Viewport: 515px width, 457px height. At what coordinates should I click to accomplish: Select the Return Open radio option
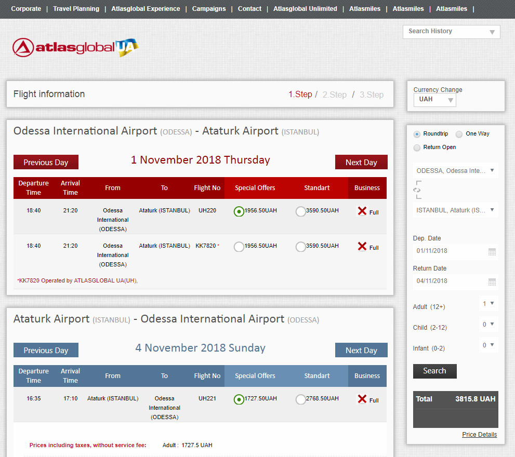(x=417, y=147)
